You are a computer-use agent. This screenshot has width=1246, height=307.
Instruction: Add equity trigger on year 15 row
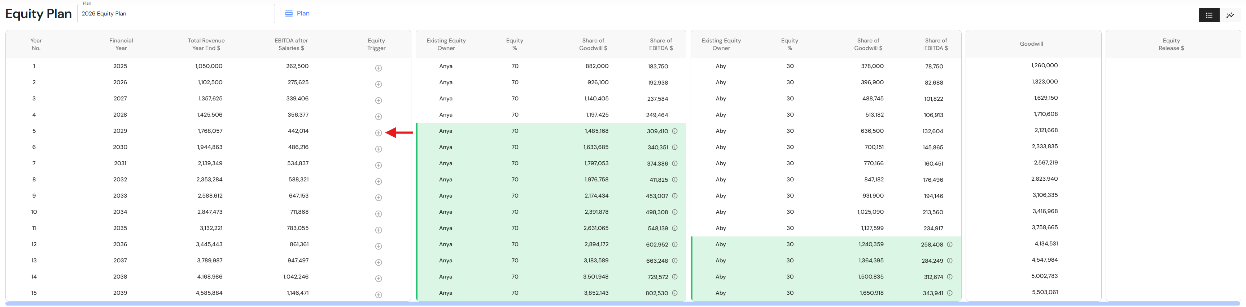pyautogui.click(x=379, y=295)
